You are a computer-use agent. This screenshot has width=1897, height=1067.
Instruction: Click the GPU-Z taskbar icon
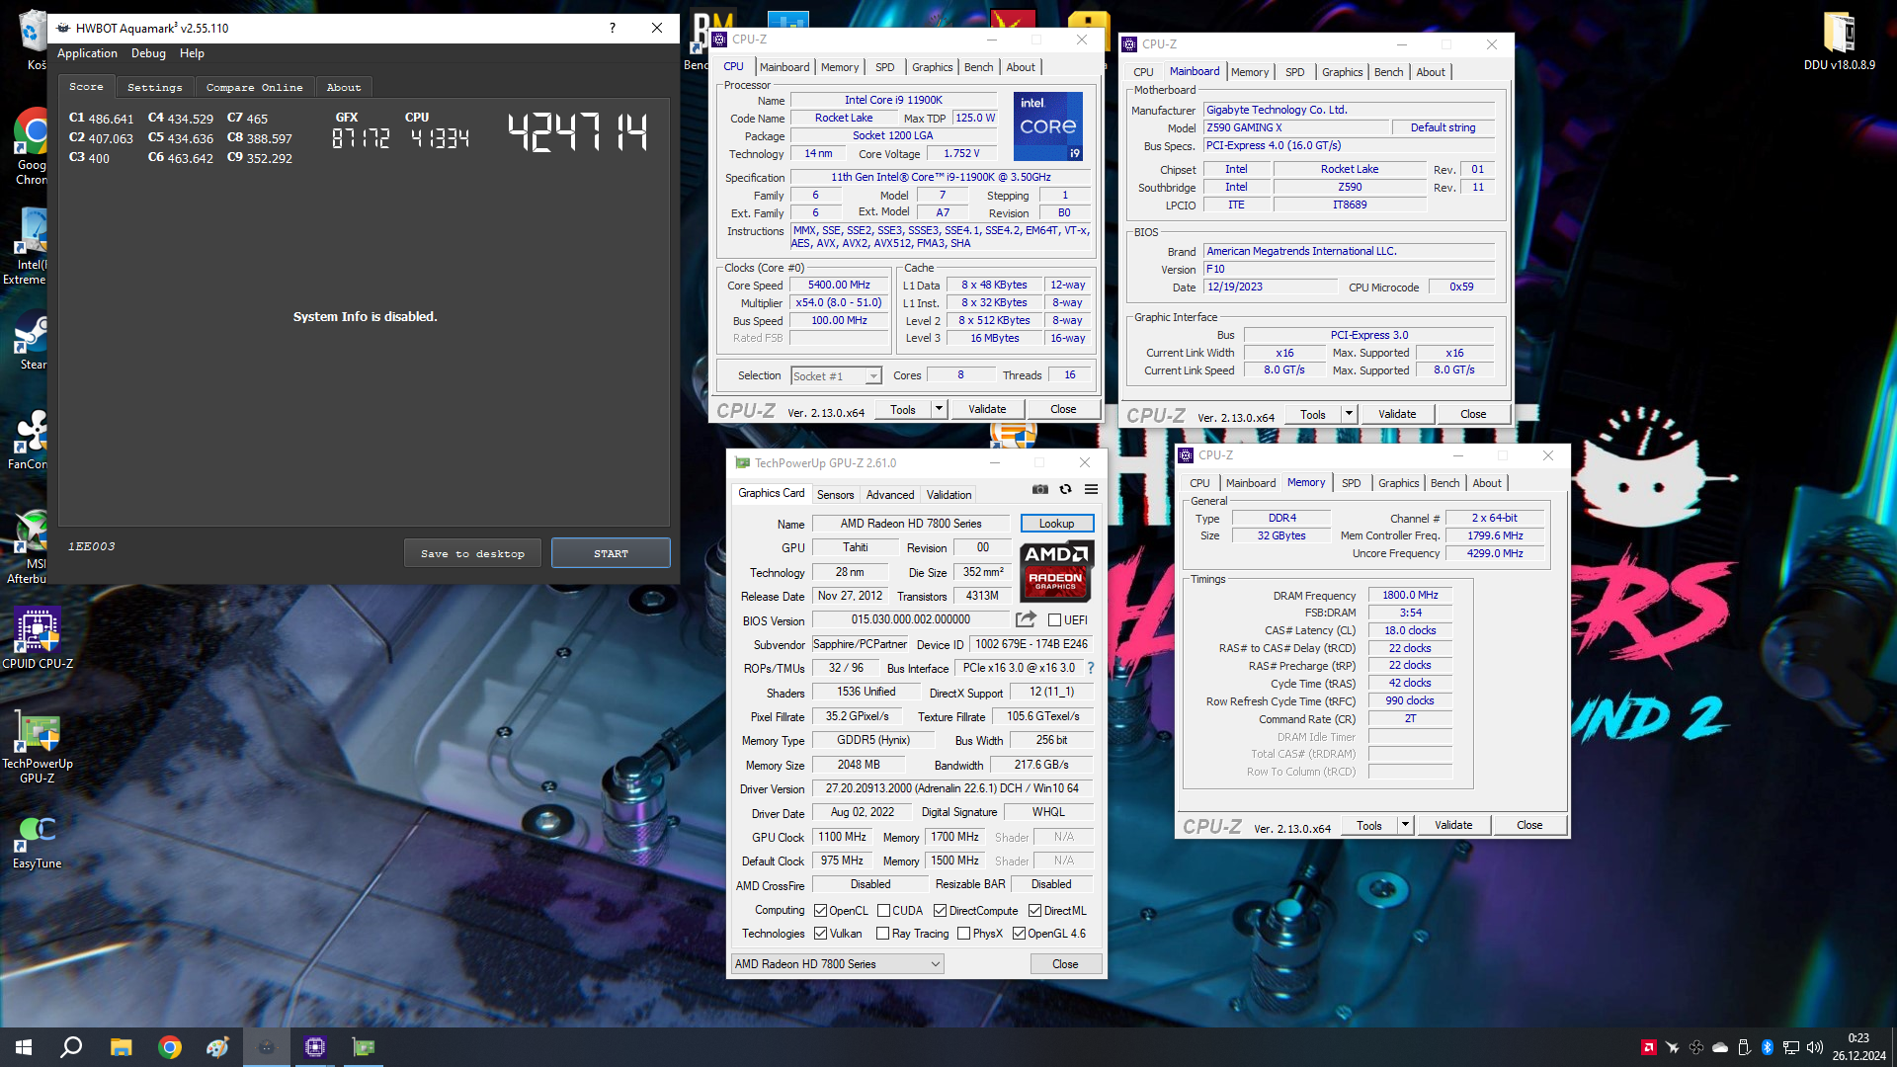tap(364, 1047)
